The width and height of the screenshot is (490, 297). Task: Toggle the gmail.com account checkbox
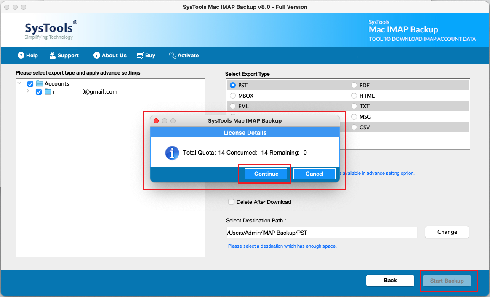tap(39, 92)
